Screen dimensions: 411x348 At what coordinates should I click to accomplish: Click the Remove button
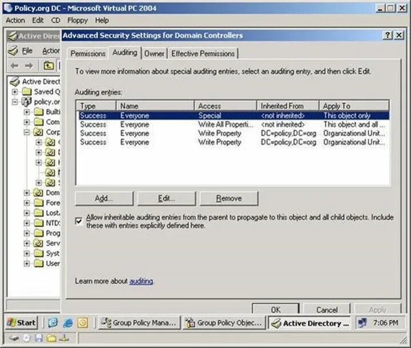click(229, 198)
